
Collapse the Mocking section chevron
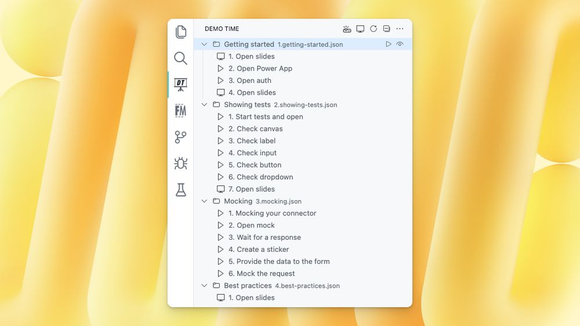pos(204,201)
